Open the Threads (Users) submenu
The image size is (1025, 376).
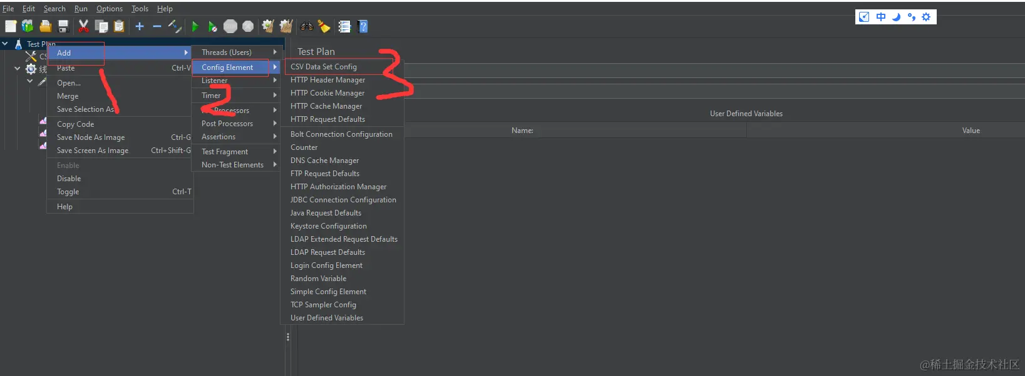click(x=236, y=52)
